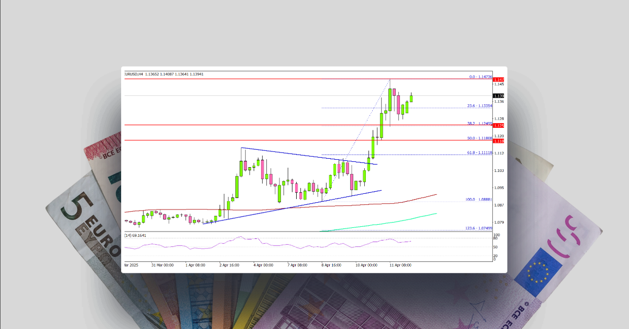Select the red support line at 1.118
The width and height of the screenshot is (629, 329).
pyautogui.click(x=262, y=140)
